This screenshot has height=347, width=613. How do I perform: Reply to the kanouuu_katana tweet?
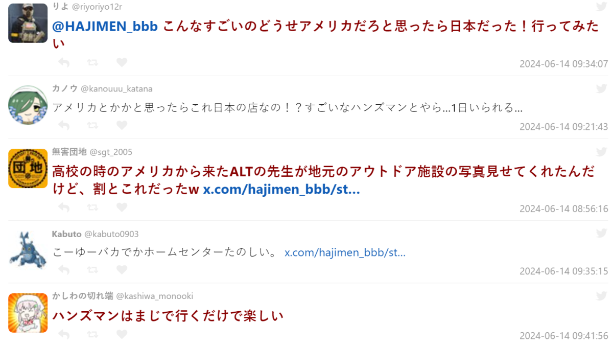click(x=64, y=125)
